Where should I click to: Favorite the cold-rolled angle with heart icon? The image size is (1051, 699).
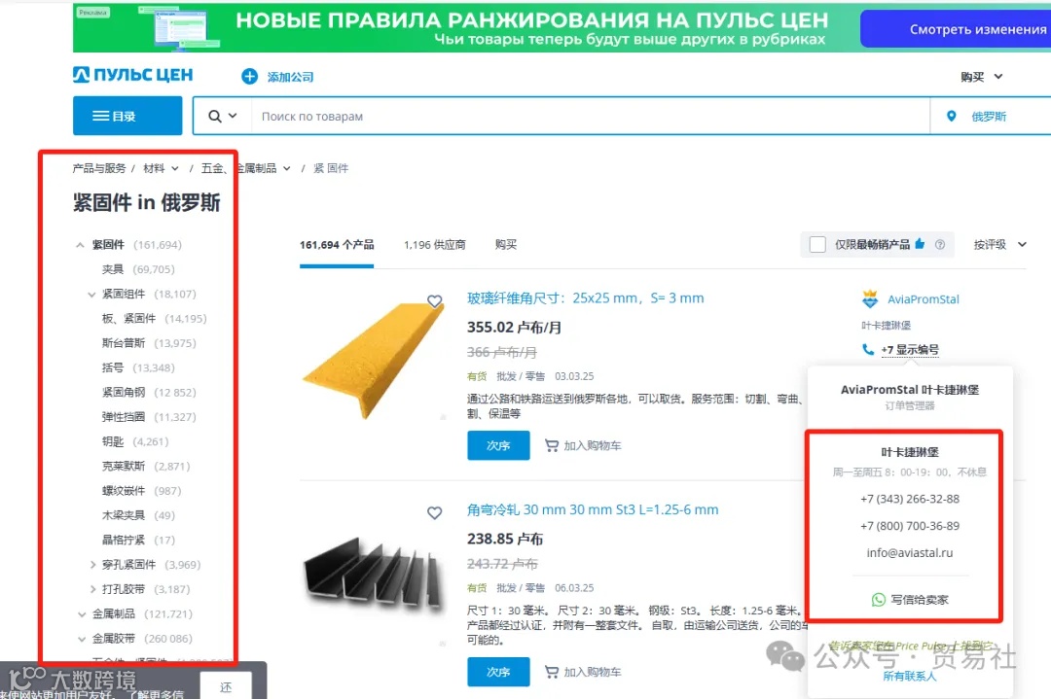tap(434, 513)
